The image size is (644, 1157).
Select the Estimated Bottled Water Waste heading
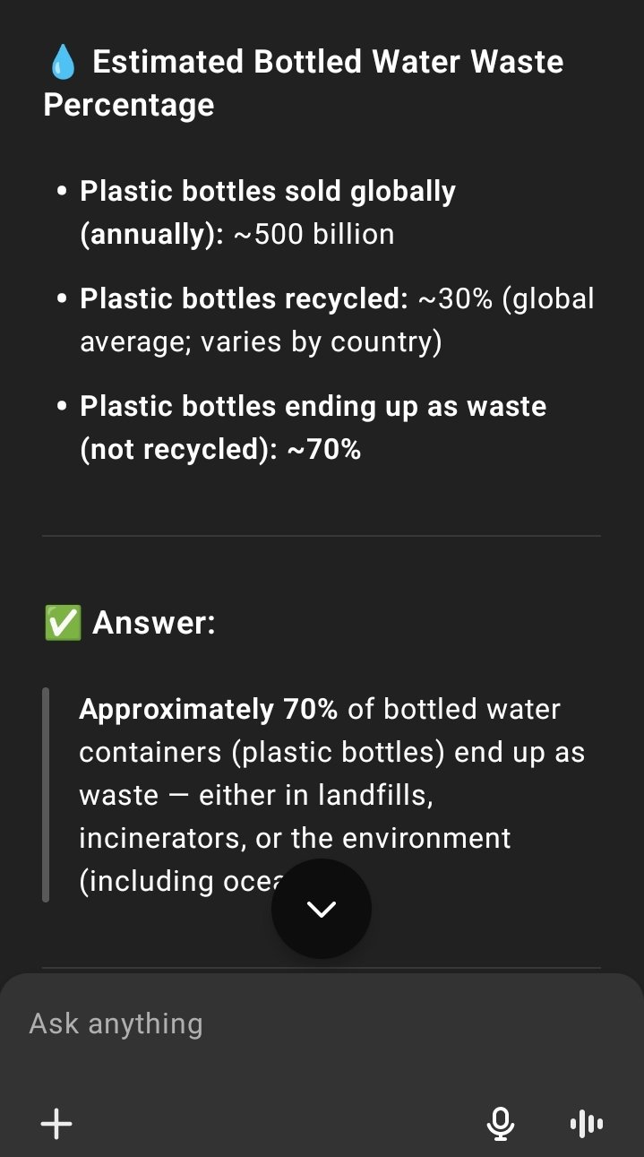(x=304, y=83)
